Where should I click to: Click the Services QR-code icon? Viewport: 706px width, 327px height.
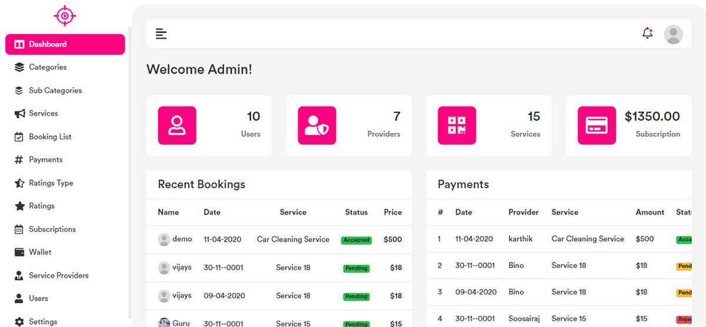(x=457, y=125)
